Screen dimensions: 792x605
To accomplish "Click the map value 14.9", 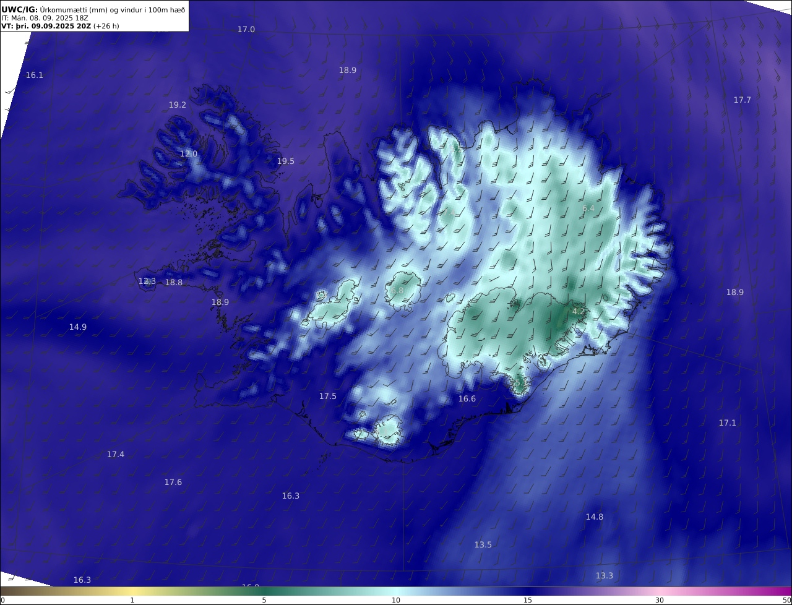I will tap(78, 327).
